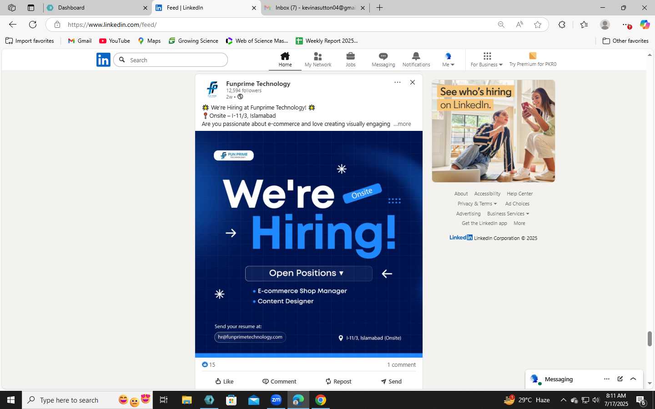Open post options three-dot menu
Screen dimensions: 655x409
point(397,82)
